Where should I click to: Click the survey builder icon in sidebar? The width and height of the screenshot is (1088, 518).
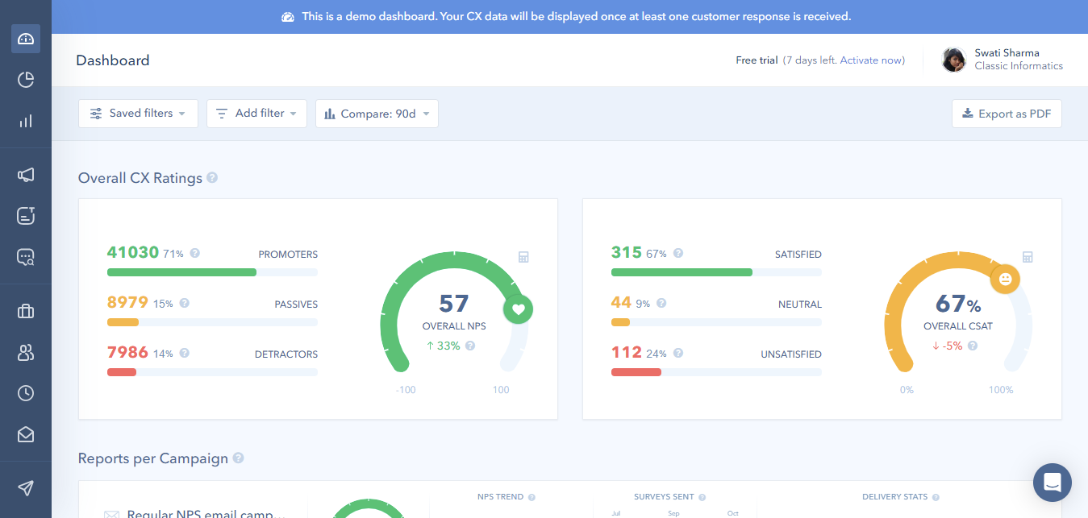[x=25, y=216]
